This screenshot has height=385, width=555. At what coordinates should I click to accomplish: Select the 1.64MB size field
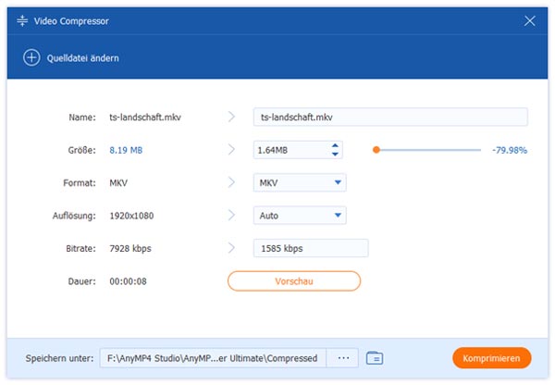pos(289,150)
